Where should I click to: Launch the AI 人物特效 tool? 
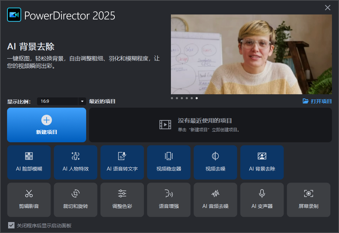(76, 162)
